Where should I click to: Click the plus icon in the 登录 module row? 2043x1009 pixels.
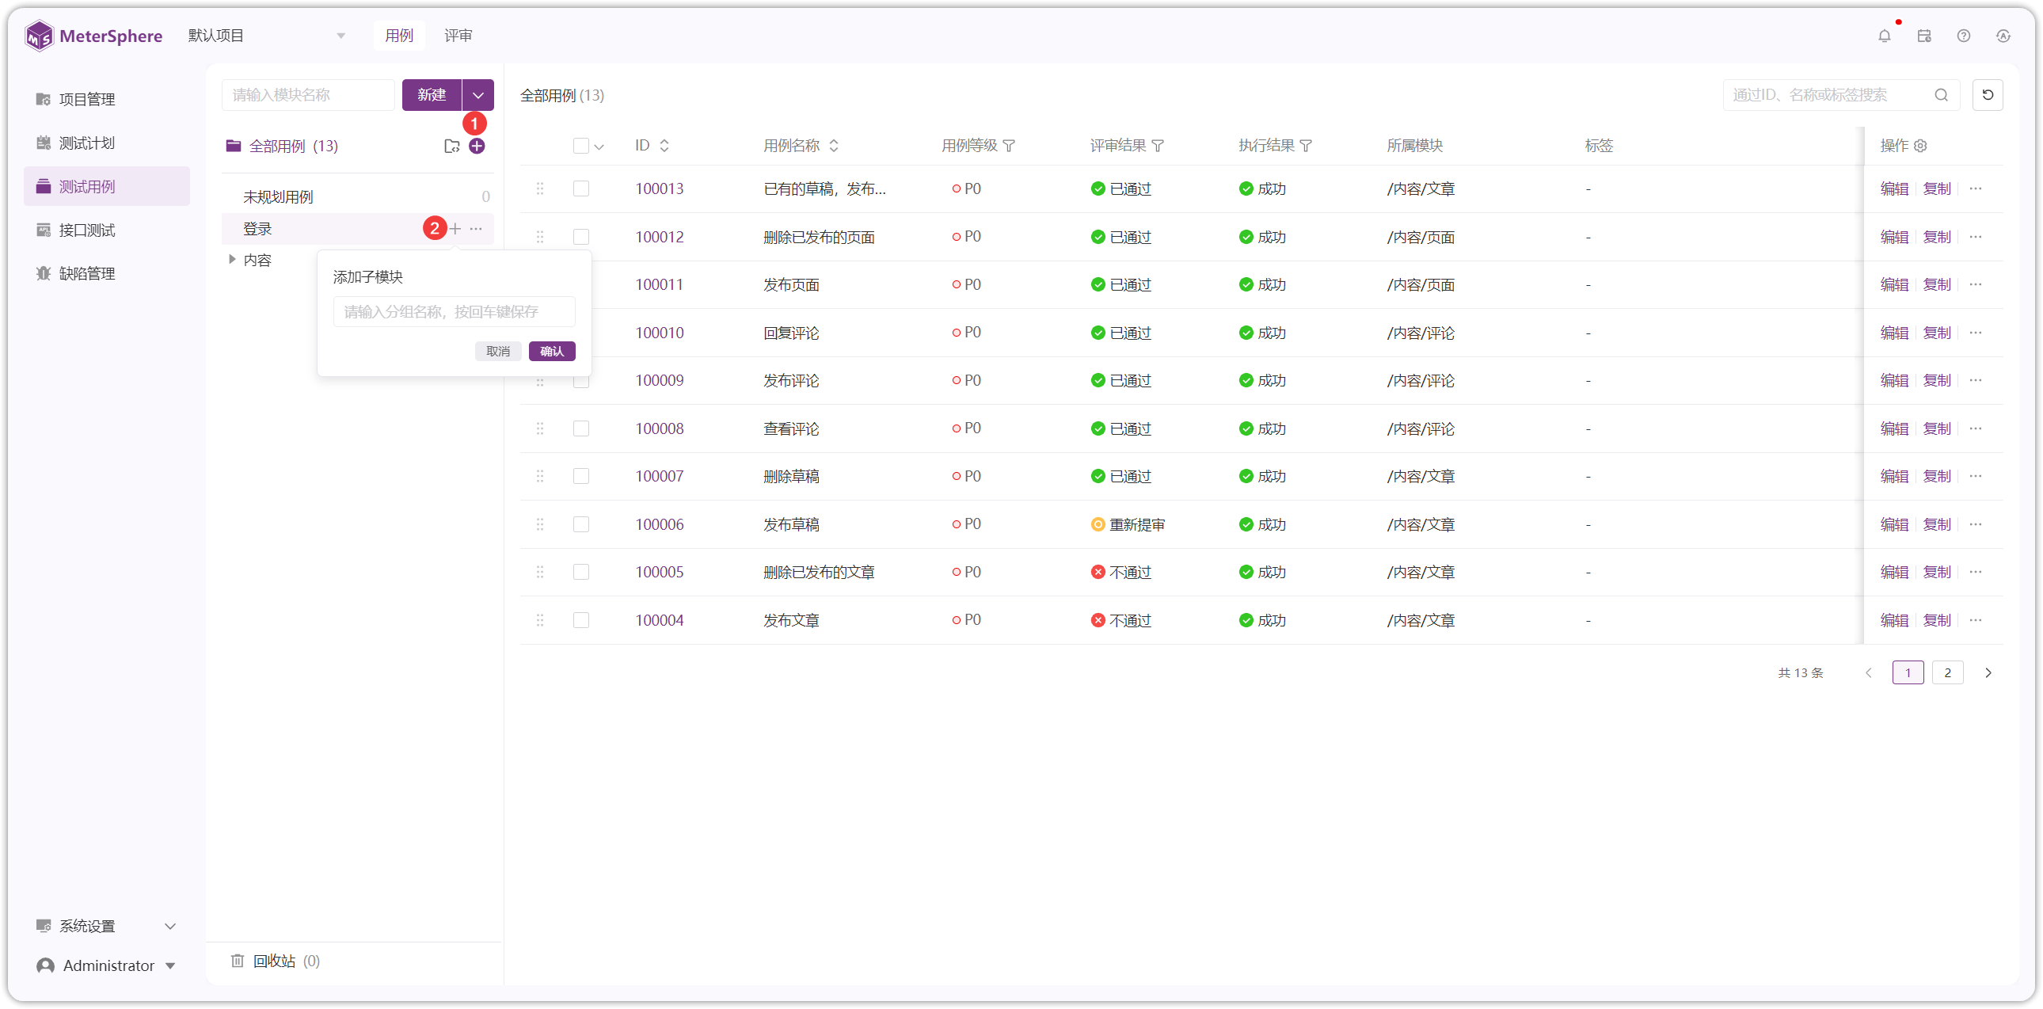point(455,228)
